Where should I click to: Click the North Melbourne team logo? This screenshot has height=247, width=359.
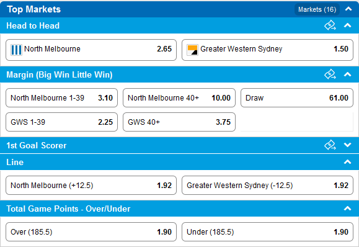16,50
